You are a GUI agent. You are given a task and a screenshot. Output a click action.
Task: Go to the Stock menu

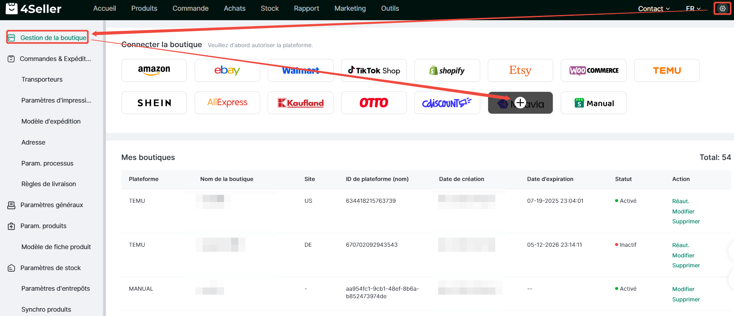point(270,8)
